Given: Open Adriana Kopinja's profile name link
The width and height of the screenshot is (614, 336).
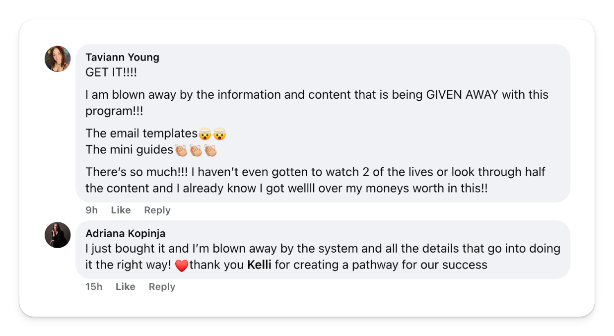Looking at the screenshot, I should tap(125, 233).
